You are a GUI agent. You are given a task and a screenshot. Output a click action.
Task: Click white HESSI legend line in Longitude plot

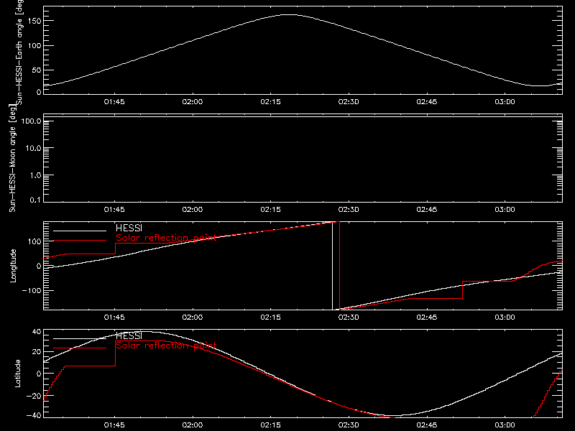coord(80,231)
